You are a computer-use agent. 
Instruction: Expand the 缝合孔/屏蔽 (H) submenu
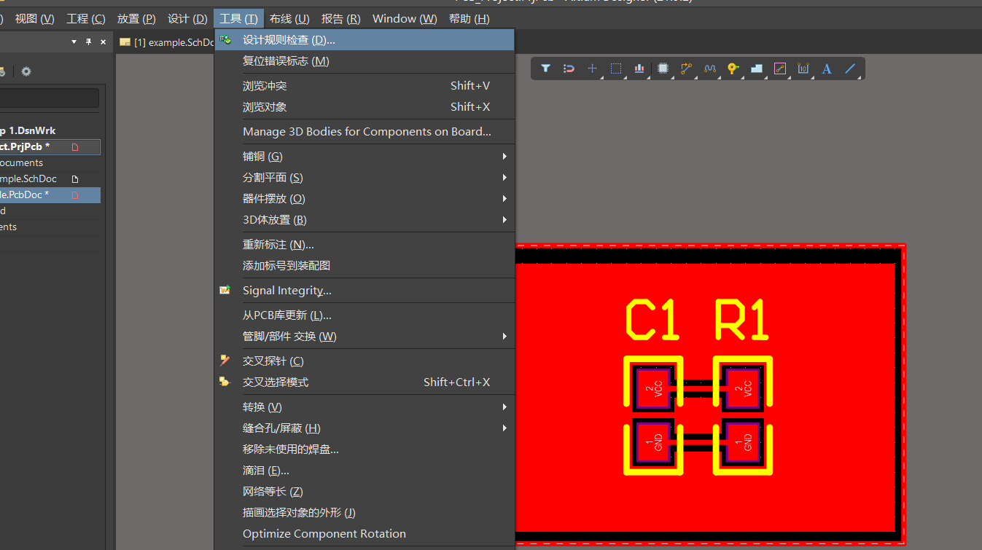pyautogui.click(x=365, y=428)
